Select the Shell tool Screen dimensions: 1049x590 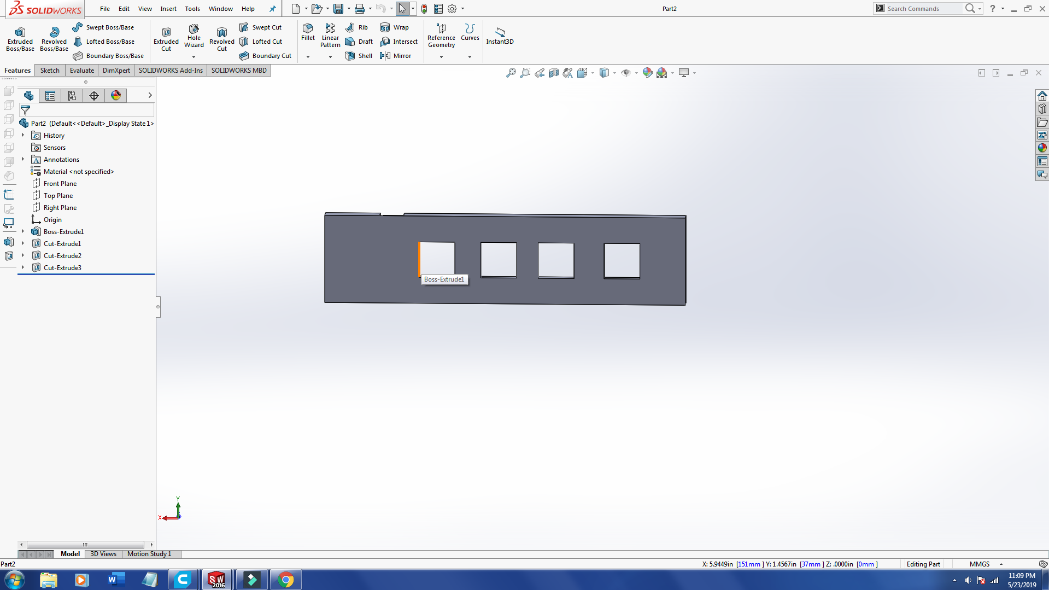click(x=359, y=56)
